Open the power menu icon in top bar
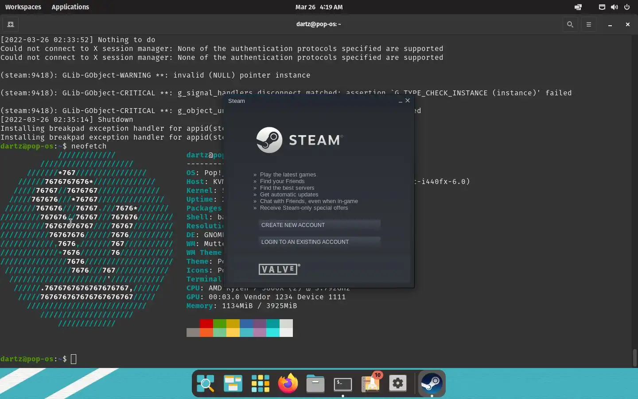Image resolution: width=638 pixels, height=399 pixels. [627, 7]
